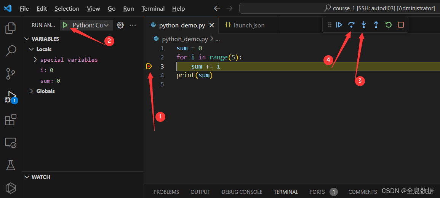
Task: Switch to the python_demo.py tab
Action: pyautogui.click(x=181, y=25)
